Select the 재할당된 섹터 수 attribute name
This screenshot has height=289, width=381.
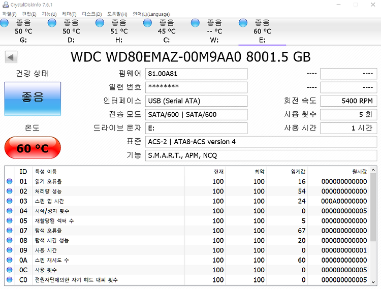point(54,221)
